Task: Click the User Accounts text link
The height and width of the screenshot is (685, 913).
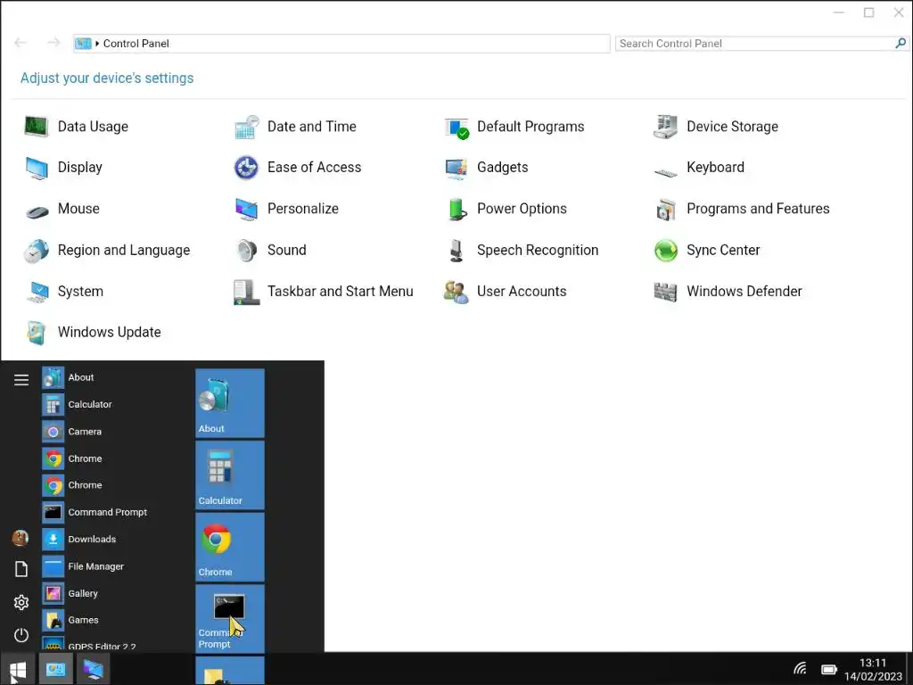Action: [522, 292]
